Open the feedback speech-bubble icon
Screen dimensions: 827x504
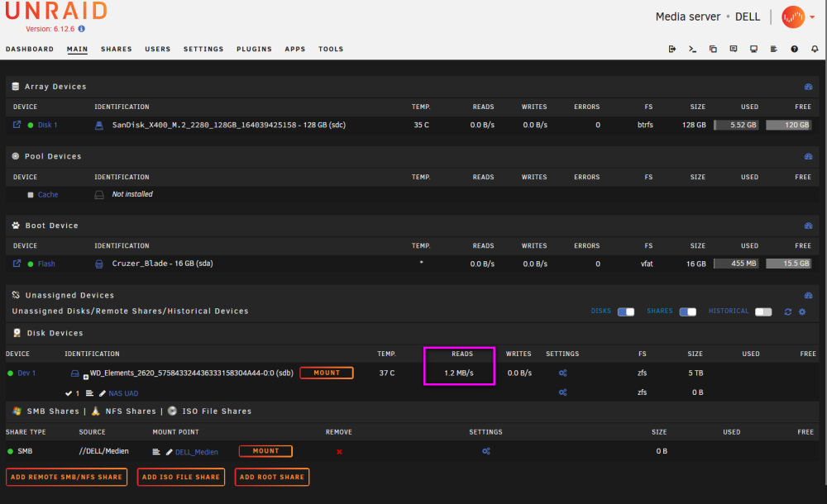pos(733,49)
